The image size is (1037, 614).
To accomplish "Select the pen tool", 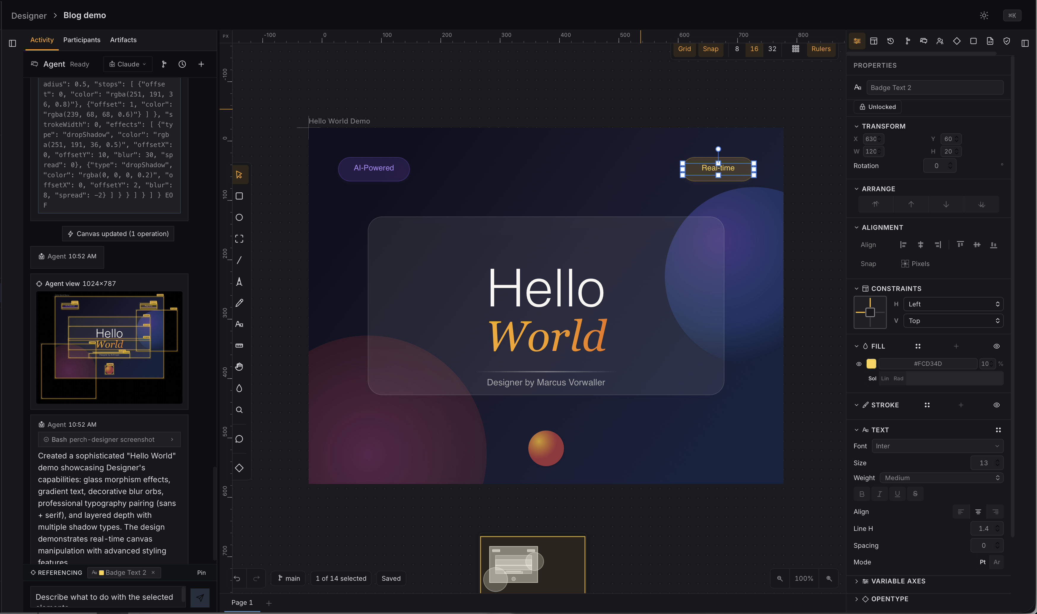I will [239, 281].
